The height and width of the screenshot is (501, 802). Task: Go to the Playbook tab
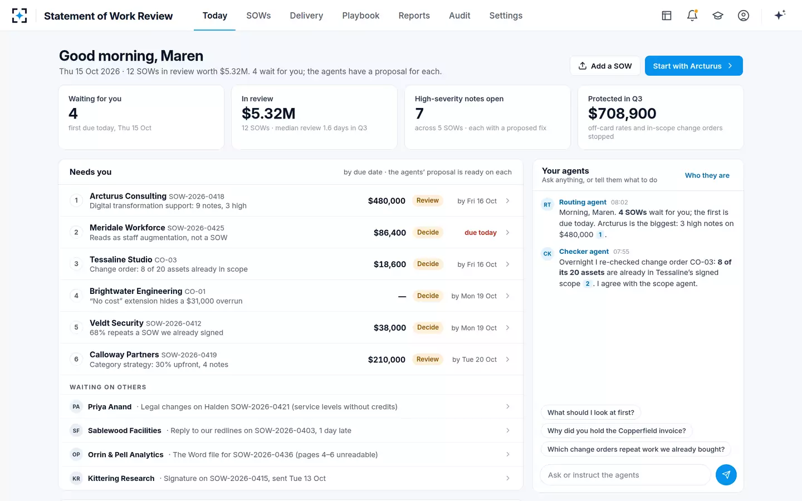tap(361, 16)
